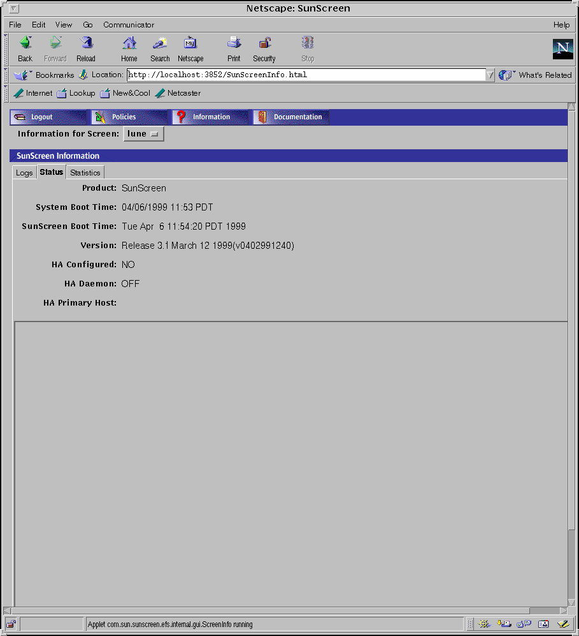This screenshot has height=636, width=579.
Task: Open Search from the toolbar
Action: 160,43
